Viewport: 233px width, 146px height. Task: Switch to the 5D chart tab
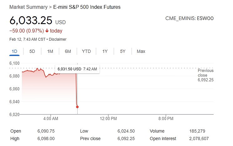click(32, 51)
